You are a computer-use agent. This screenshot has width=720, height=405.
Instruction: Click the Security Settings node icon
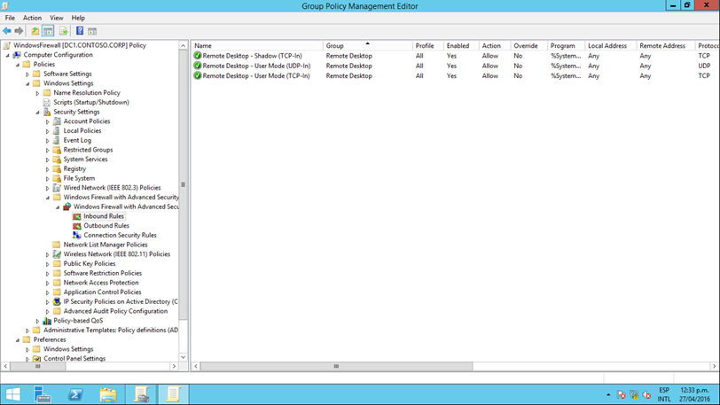[x=47, y=112]
